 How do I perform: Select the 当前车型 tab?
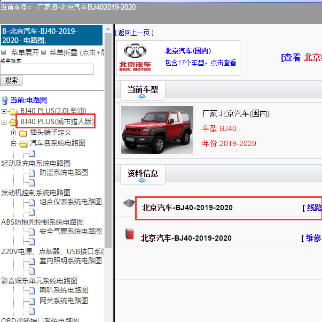[x=143, y=90]
